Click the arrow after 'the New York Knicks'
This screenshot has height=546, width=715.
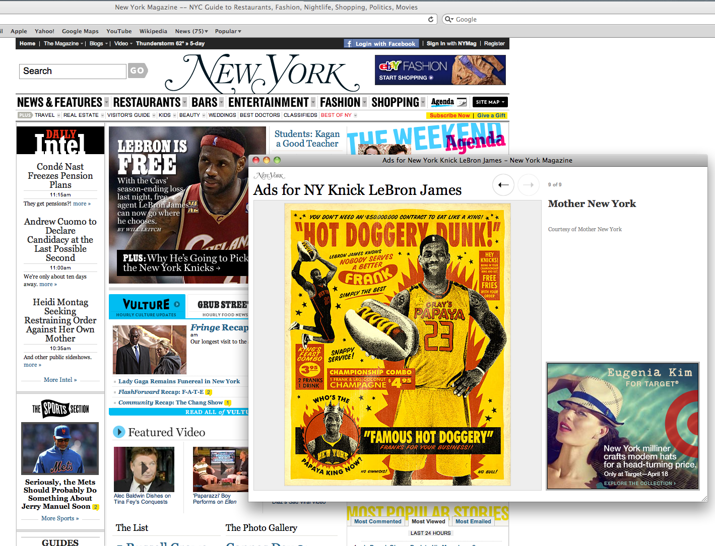click(218, 268)
